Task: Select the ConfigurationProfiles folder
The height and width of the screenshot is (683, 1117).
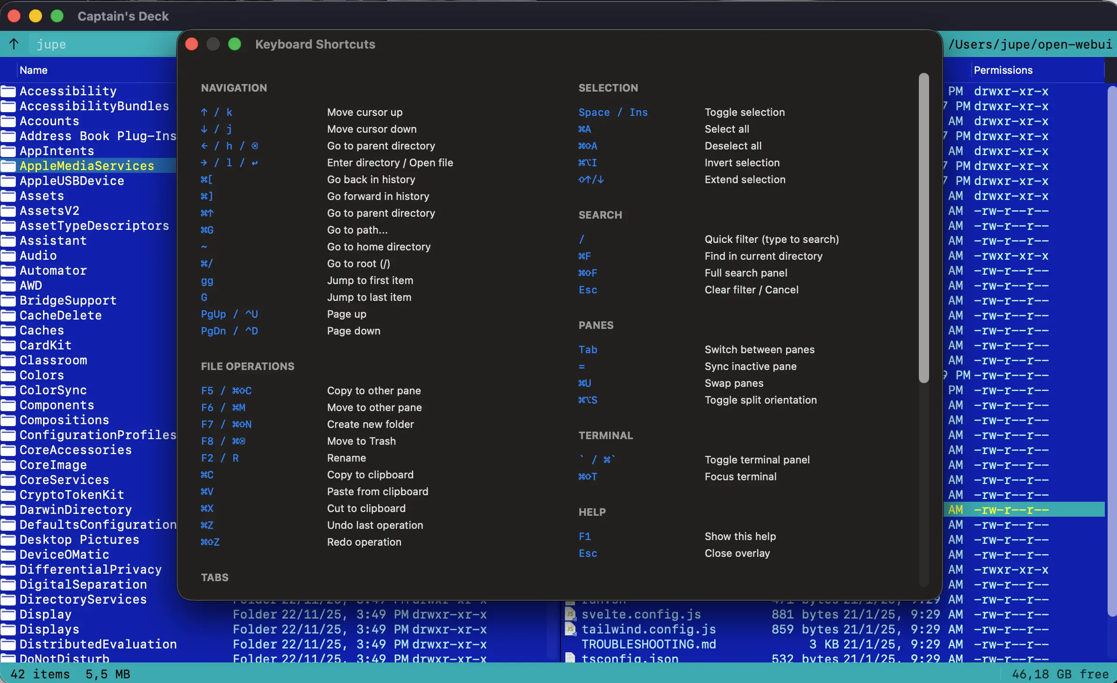Action: (x=98, y=435)
